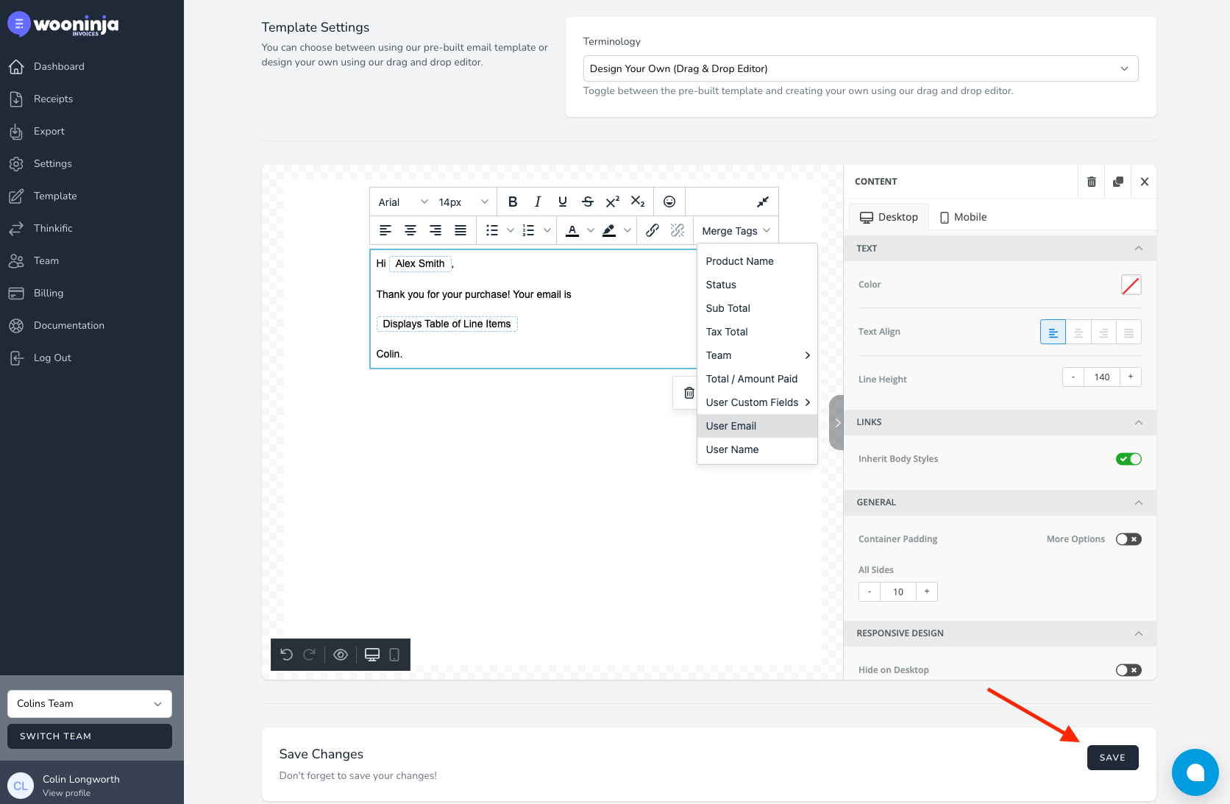The image size is (1230, 804).
Task: Open the Colins Team selector
Action: (90, 704)
